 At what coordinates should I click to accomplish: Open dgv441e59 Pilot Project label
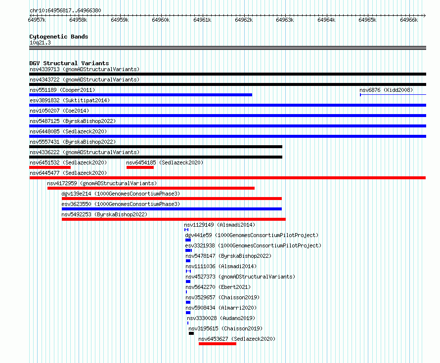point(252,235)
